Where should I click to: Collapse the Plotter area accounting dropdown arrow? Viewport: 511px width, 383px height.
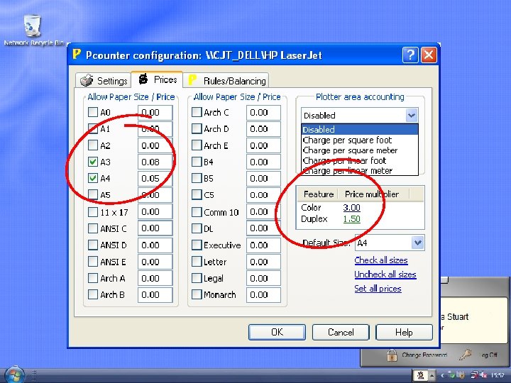coord(412,116)
